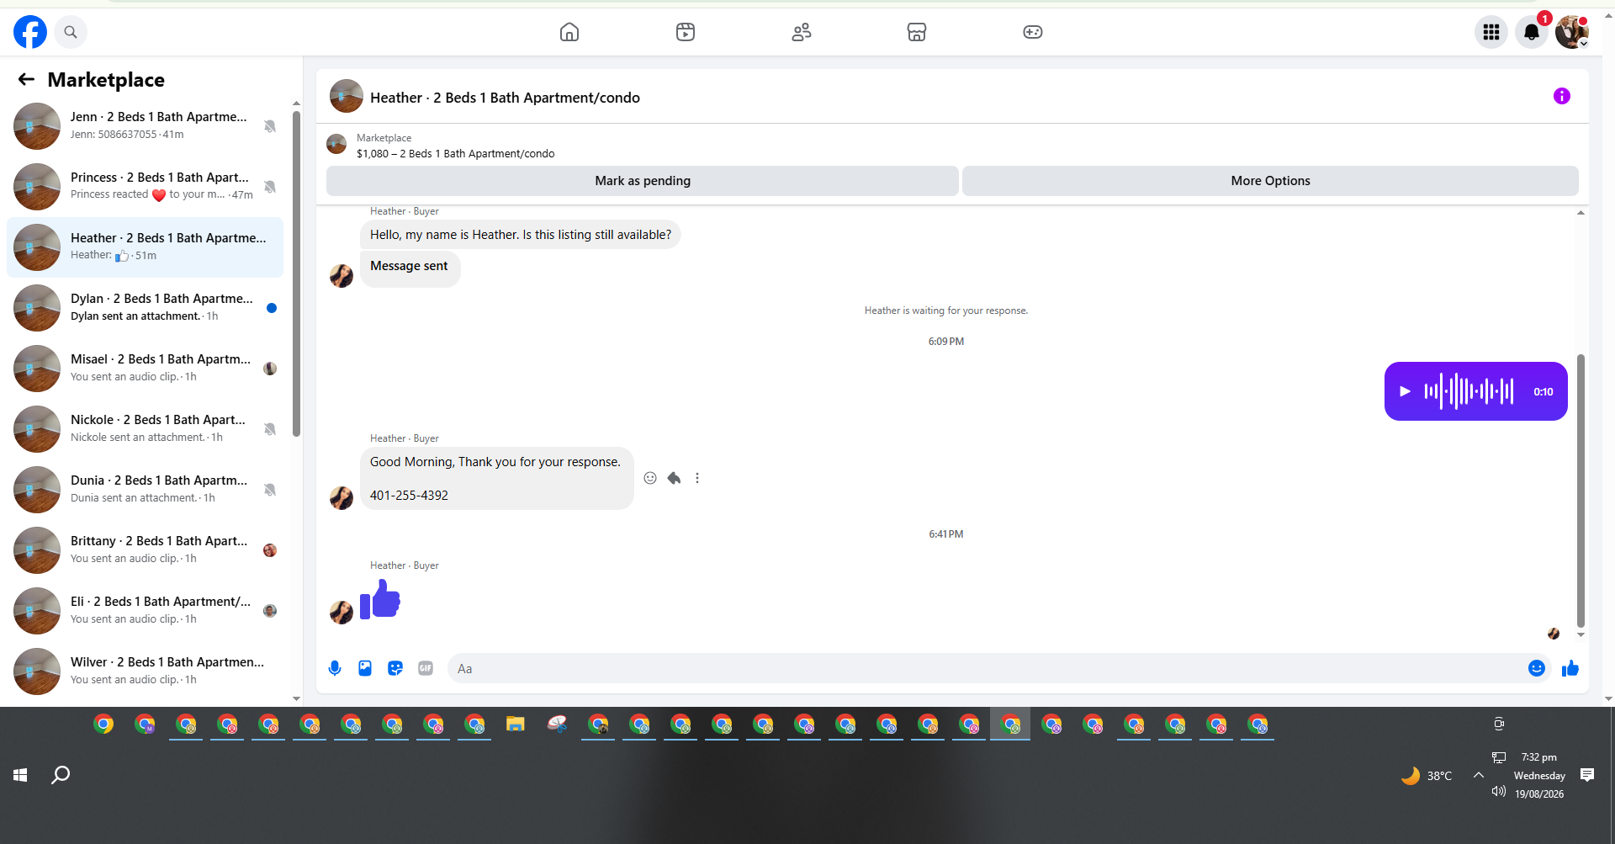
Task: Open Princess's conversation in the list
Action: [x=145, y=187]
